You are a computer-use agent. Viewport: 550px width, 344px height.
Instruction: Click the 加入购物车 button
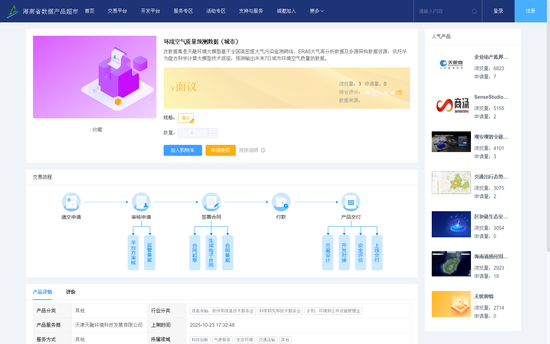pos(183,150)
